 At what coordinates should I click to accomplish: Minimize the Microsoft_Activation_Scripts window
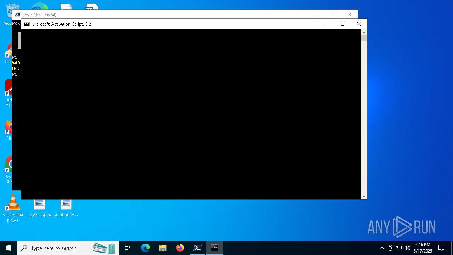(x=327, y=24)
